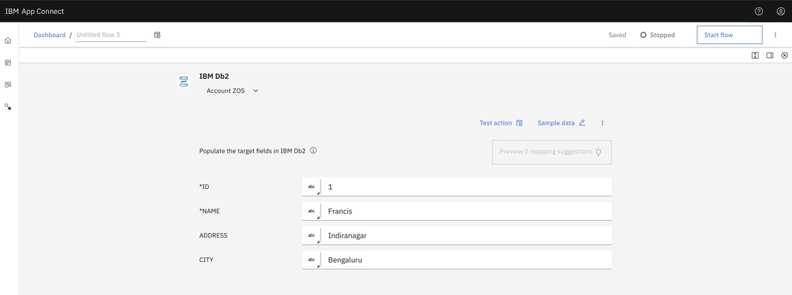Click the Test action link
Viewport: 792px width, 295px height.
495,123
